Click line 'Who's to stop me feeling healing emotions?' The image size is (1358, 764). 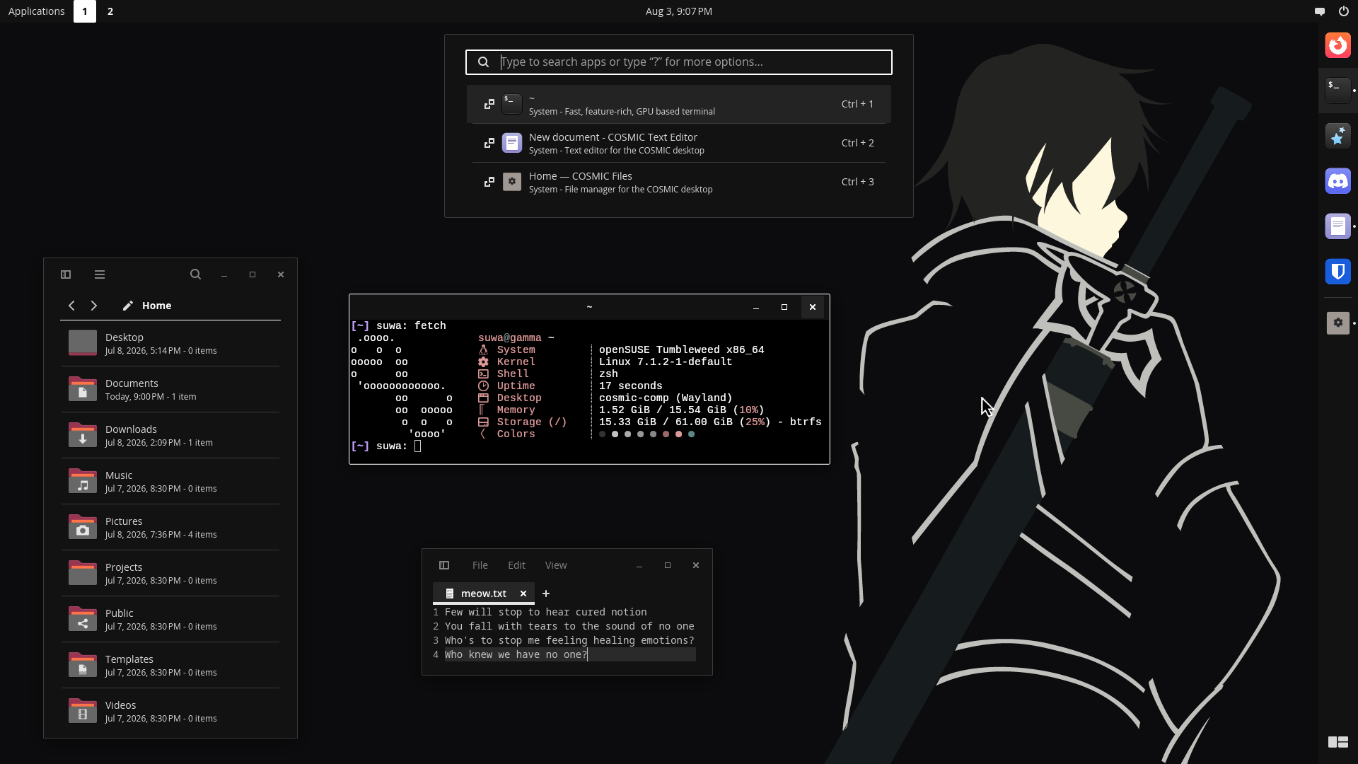(569, 640)
